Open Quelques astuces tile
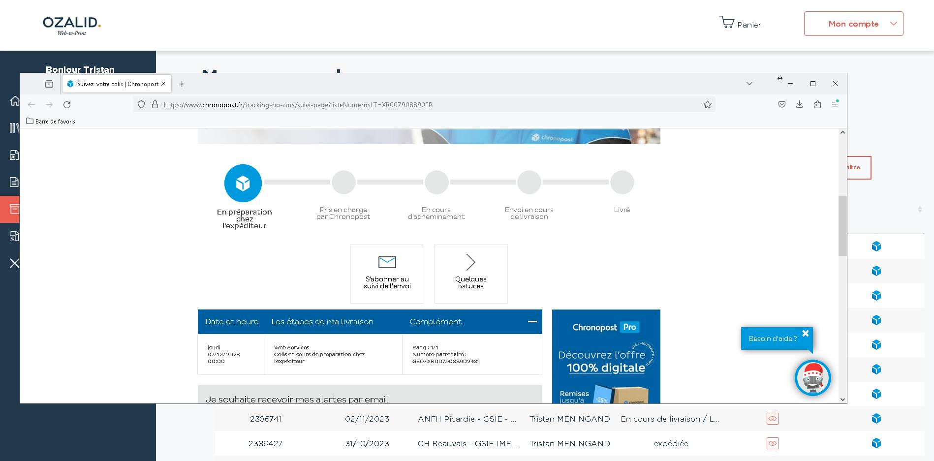Viewport: 934px width, 461px height. coord(471,274)
